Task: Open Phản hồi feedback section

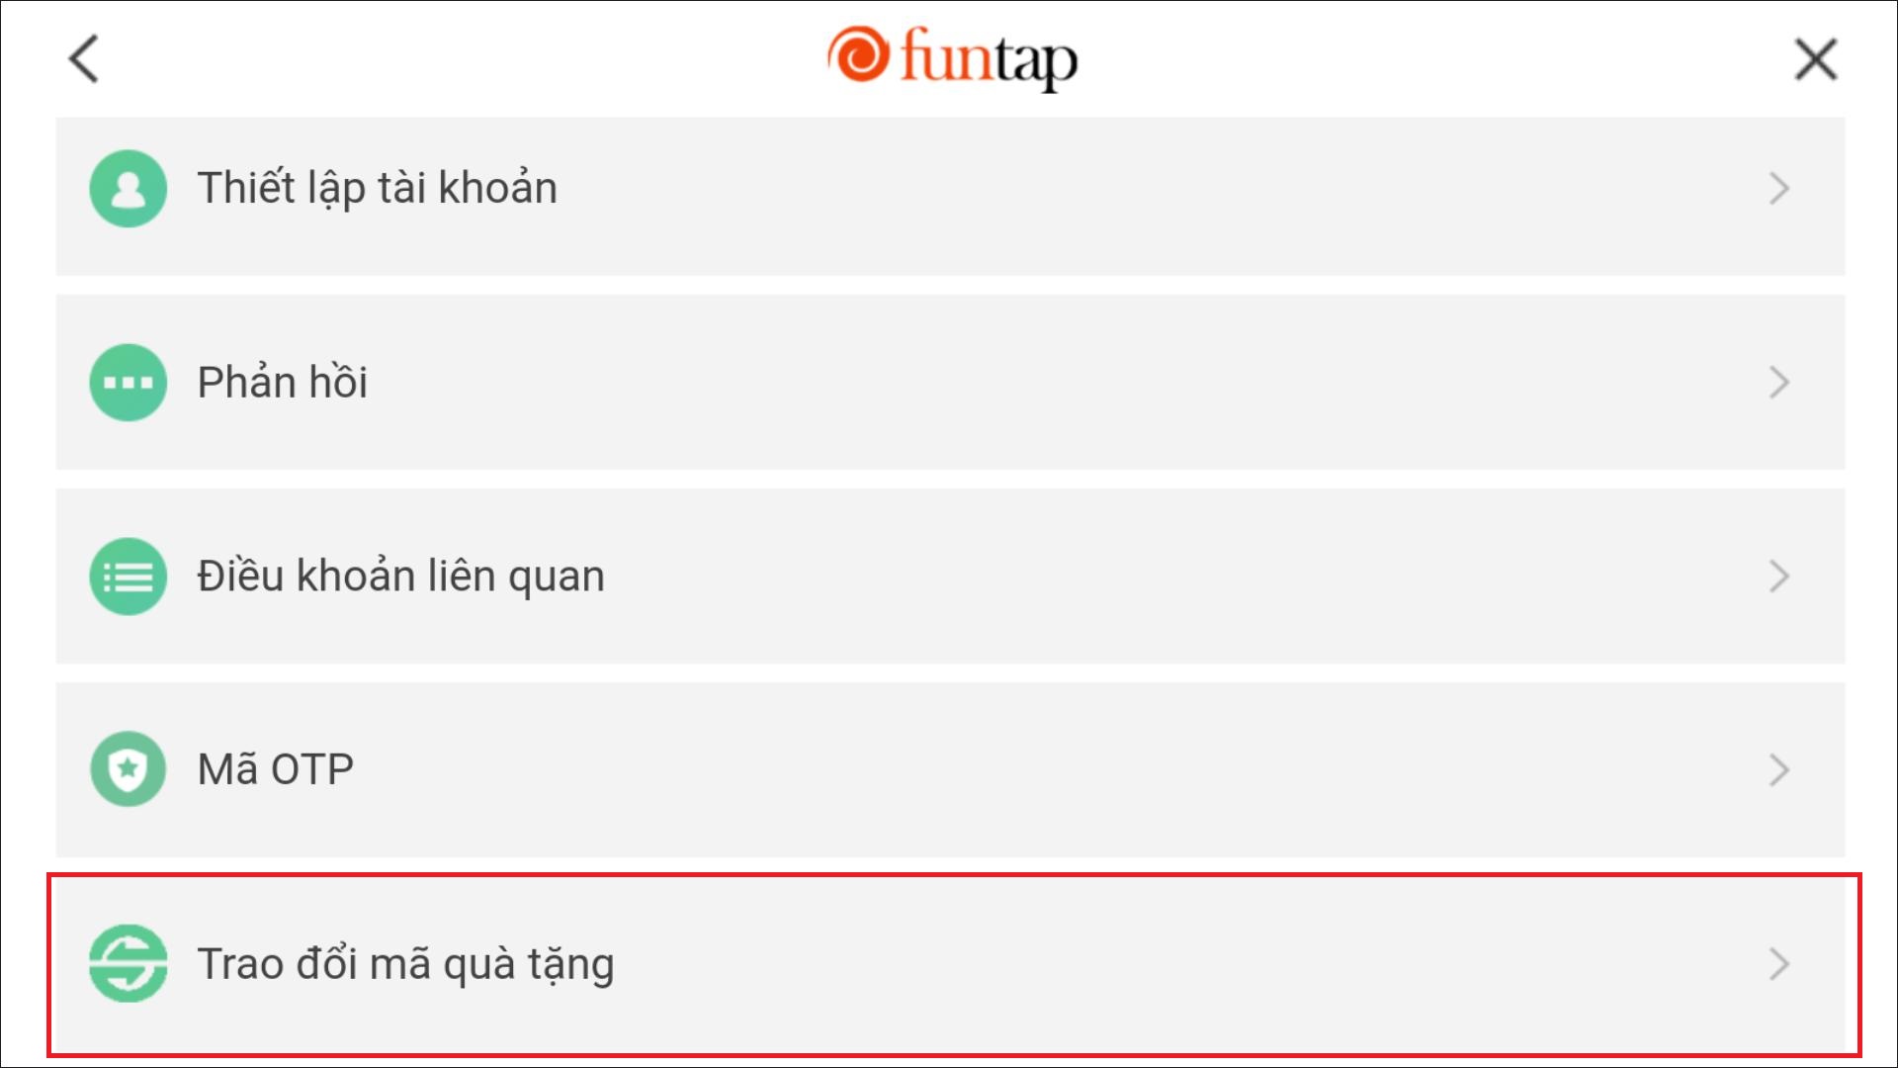Action: (x=949, y=381)
